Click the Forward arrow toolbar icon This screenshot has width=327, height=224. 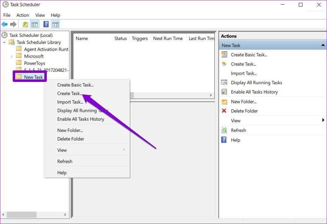tap(13, 24)
